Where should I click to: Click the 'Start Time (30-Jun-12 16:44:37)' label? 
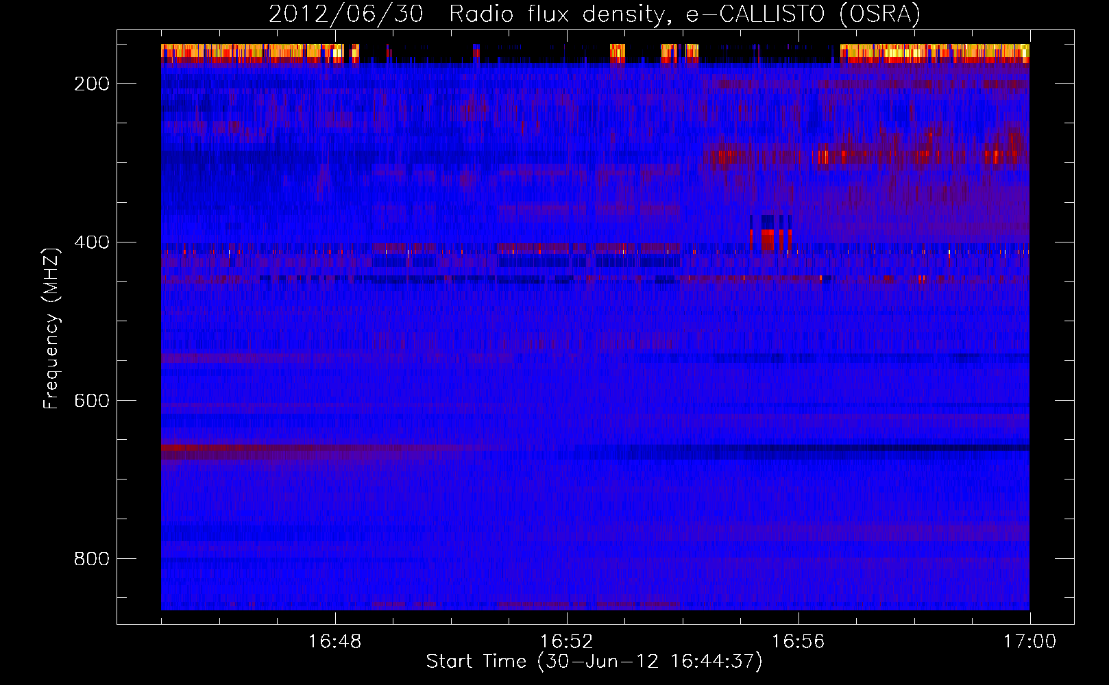pos(594,662)
